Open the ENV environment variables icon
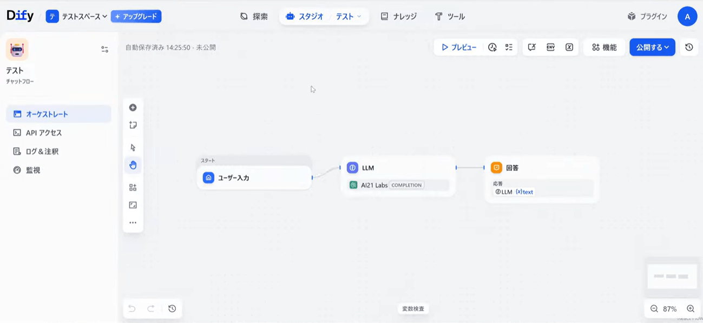703x323 pixels. (x=550, y=48)
